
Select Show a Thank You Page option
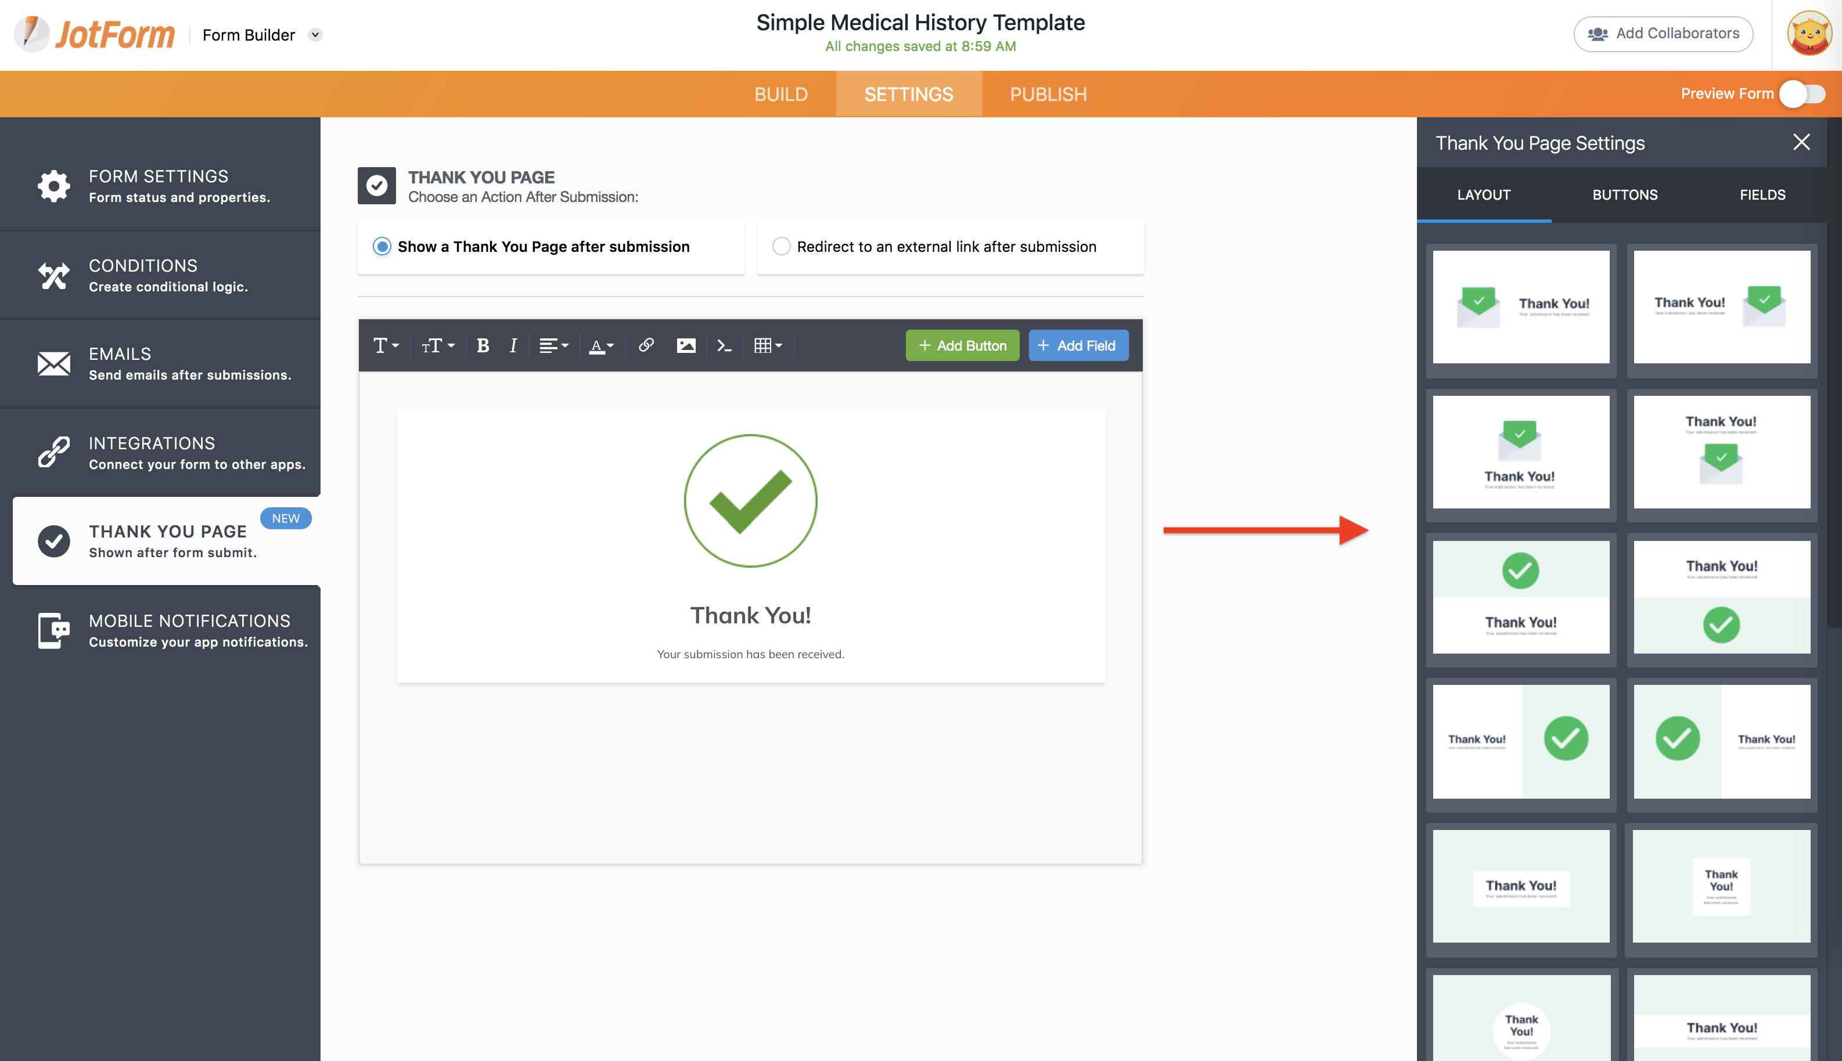coord(382,246)
